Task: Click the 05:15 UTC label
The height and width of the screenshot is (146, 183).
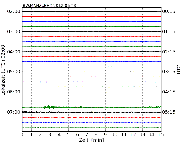Action: pos(169,112)
